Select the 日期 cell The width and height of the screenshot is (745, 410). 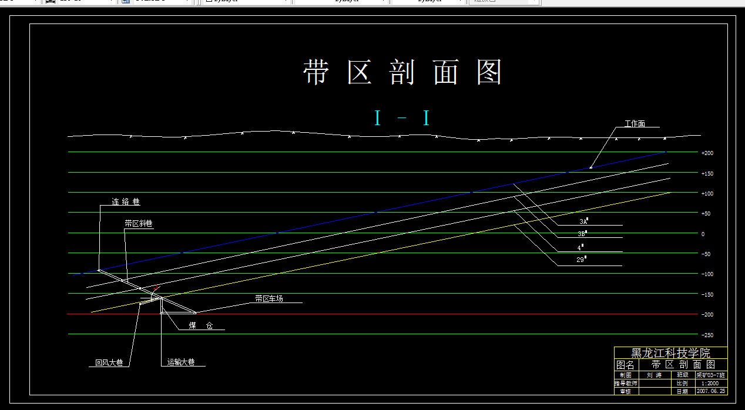tap(682, 391)
